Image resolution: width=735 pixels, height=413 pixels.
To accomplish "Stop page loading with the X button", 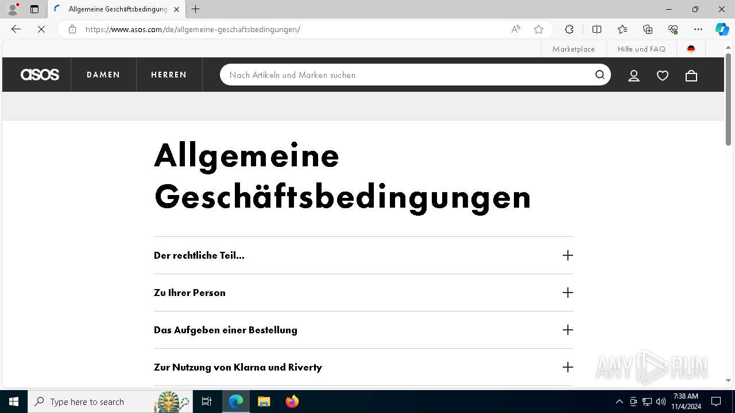I will 41,29.
